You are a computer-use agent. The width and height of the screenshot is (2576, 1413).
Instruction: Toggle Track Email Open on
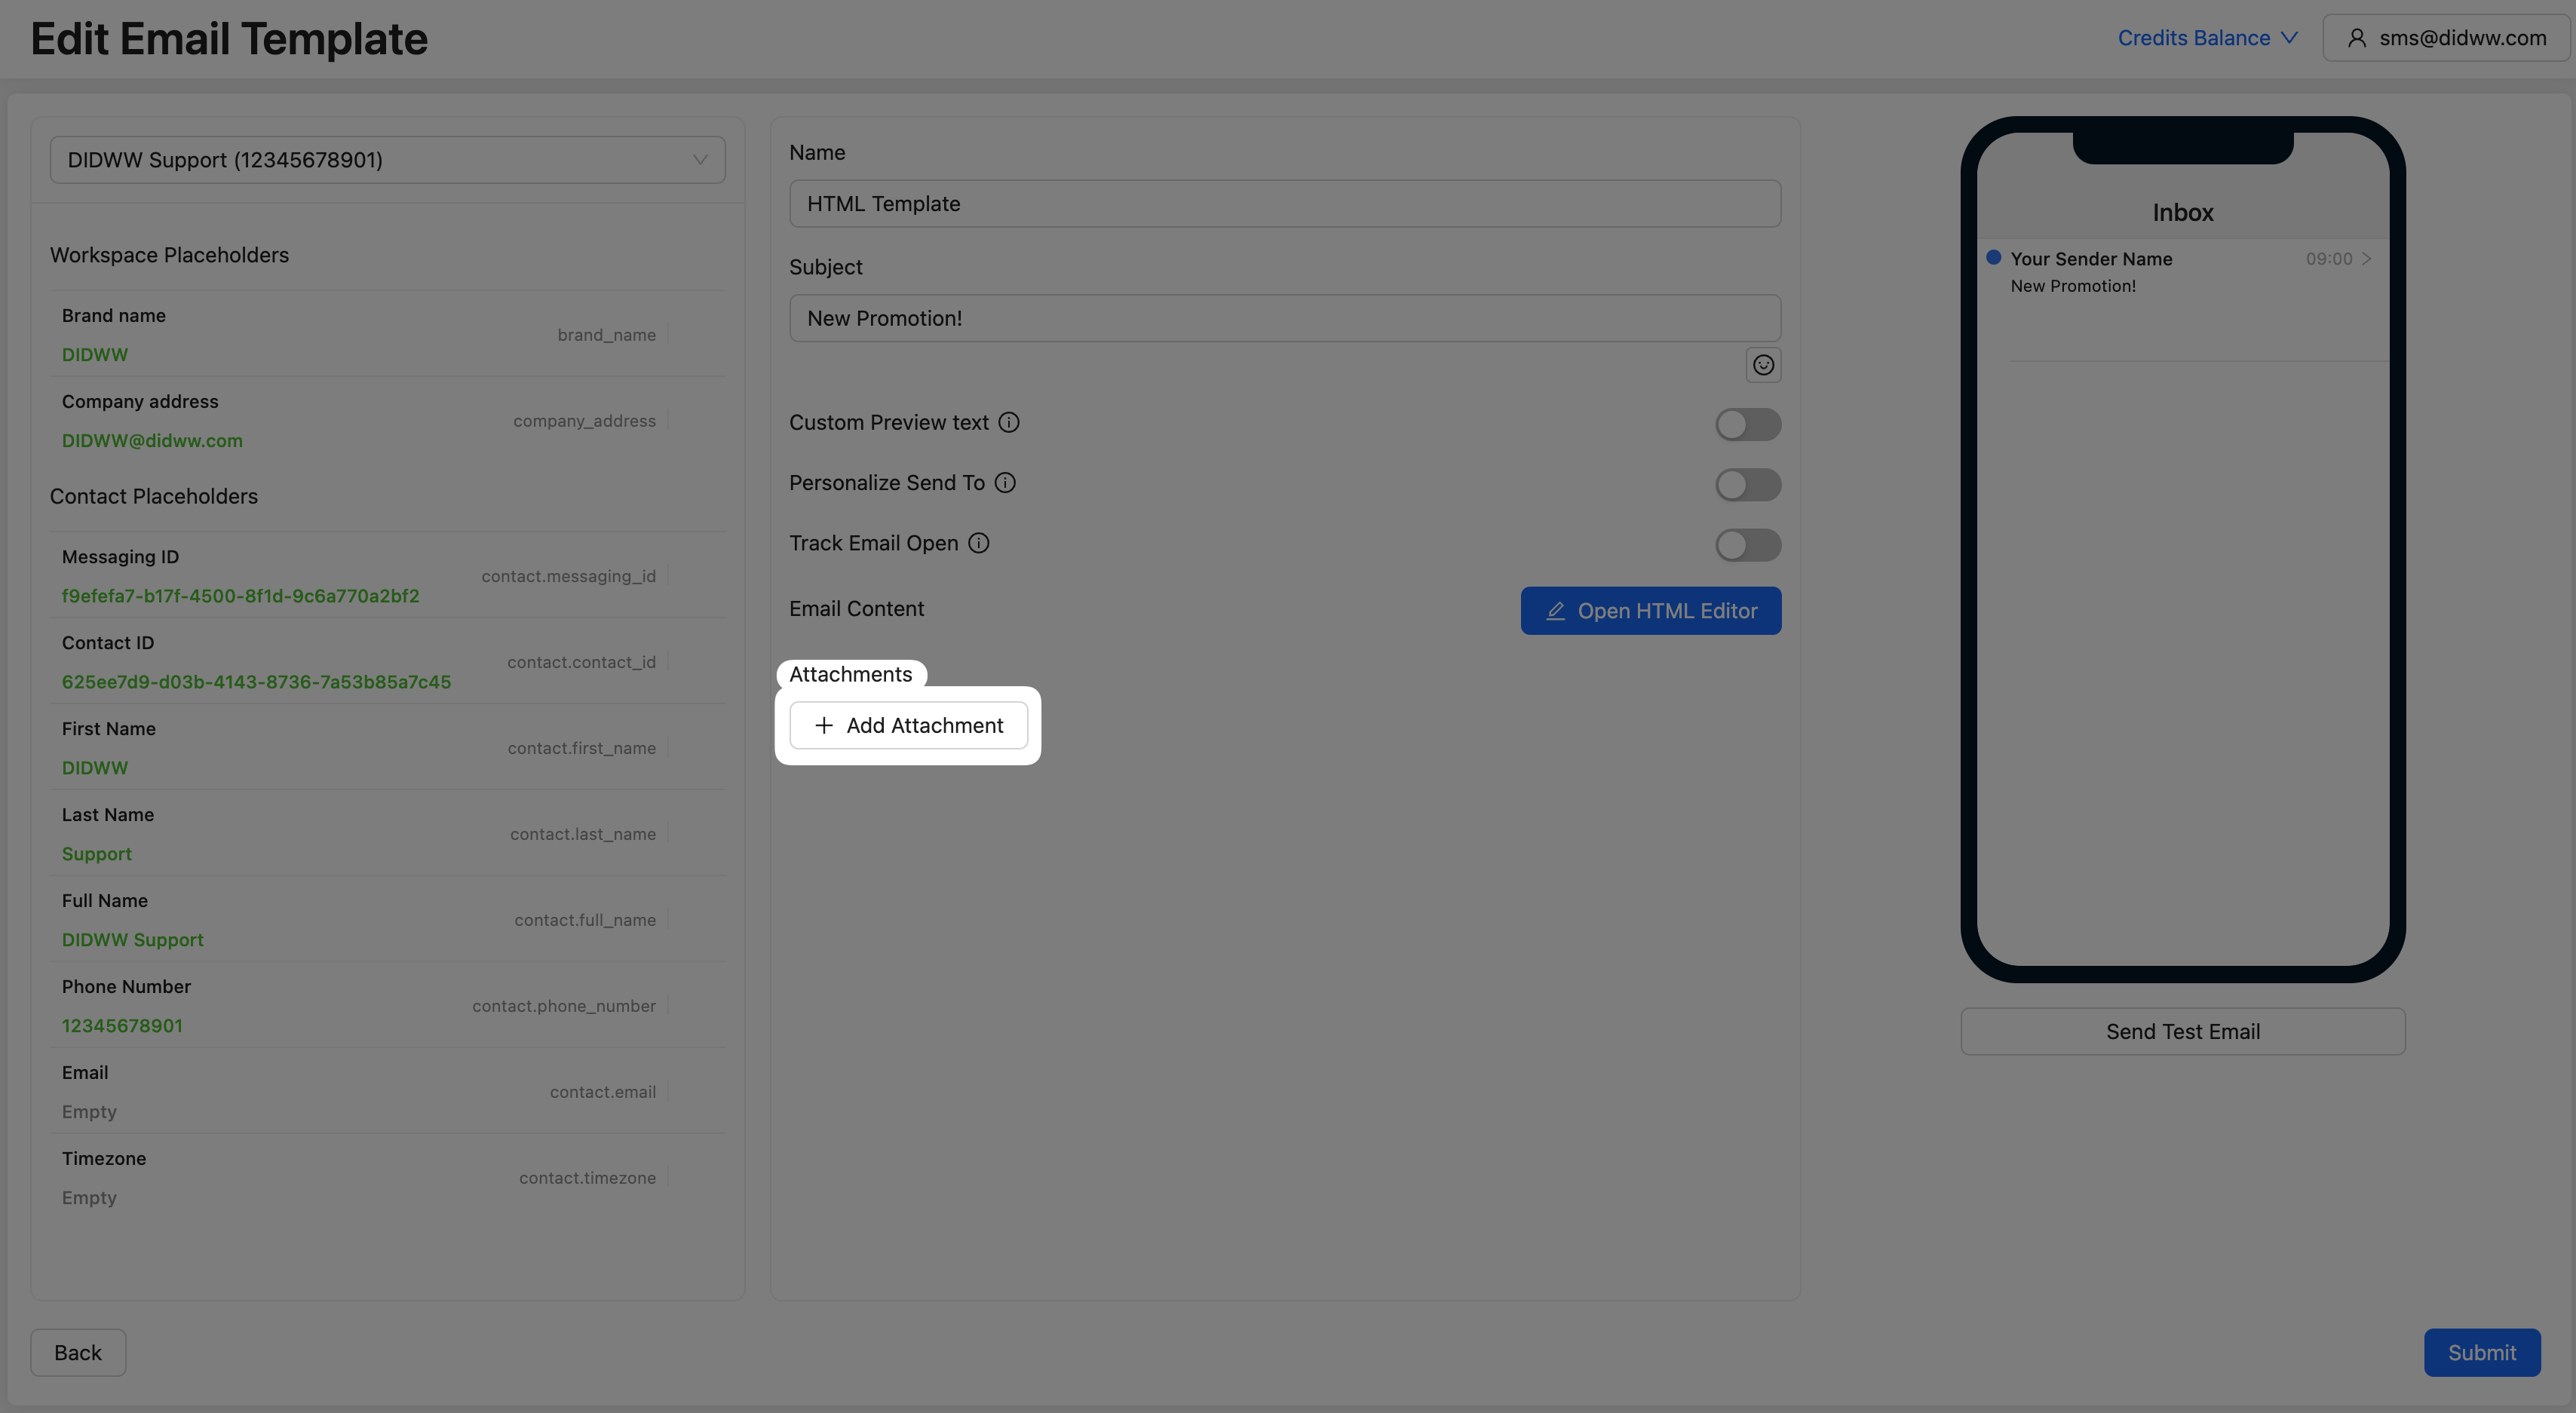coord(1747,545)
